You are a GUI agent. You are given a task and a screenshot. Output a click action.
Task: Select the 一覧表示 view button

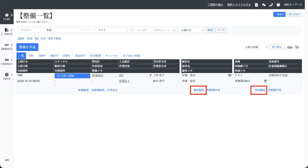pos(279,14)
